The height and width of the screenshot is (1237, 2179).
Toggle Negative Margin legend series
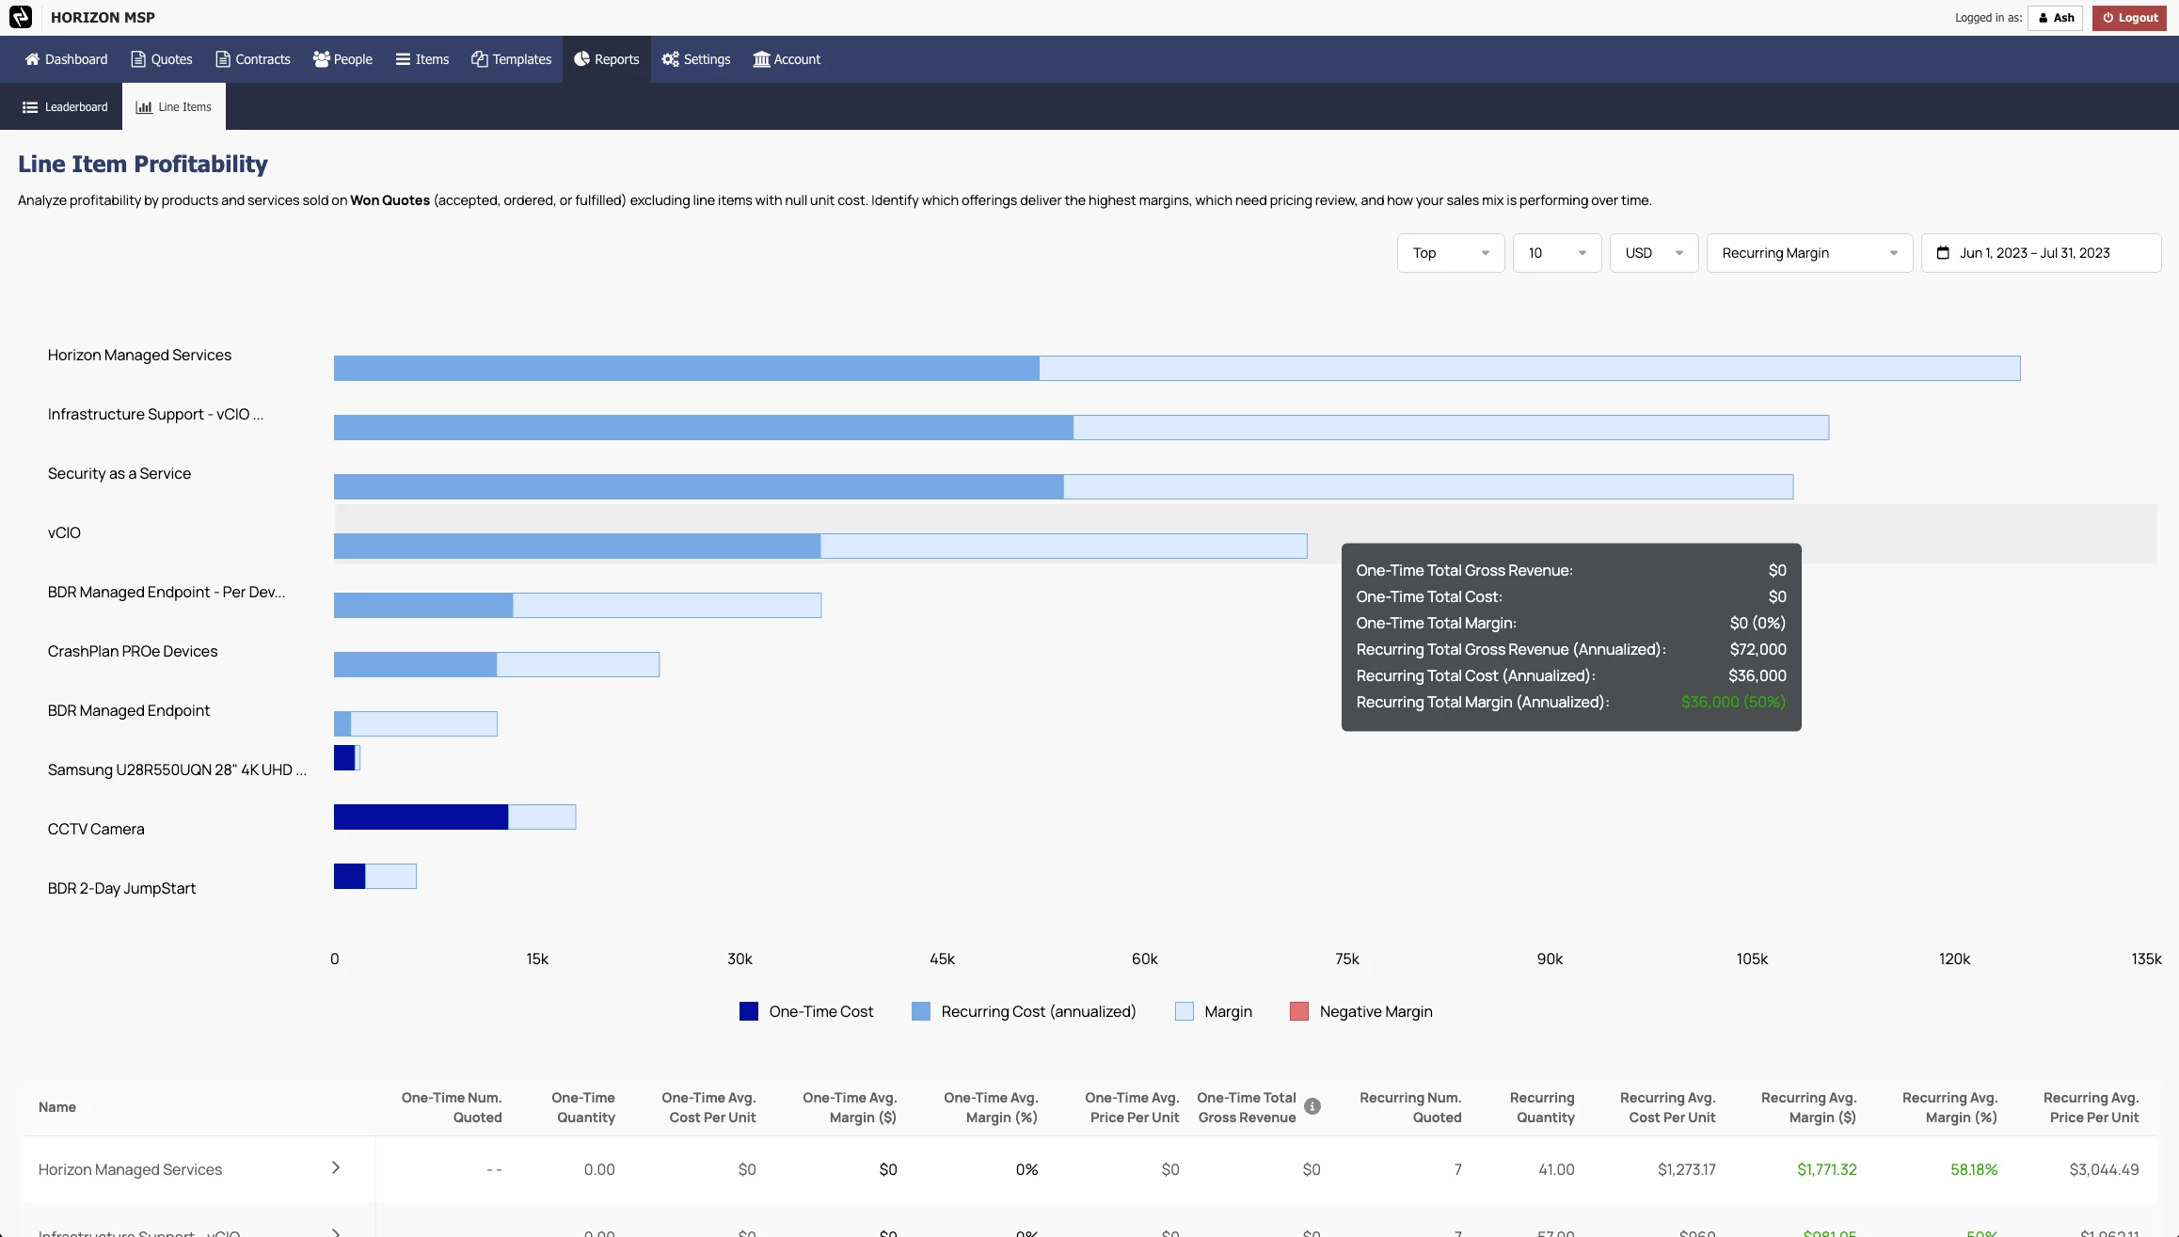(x=1362, y=1011)
